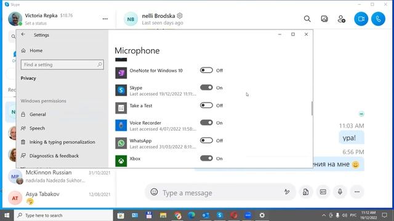Click the Windows taskbar search box
Viewport: 394px width, 221px height.
tap(63, 215)
